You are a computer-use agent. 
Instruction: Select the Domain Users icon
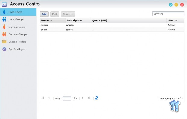(x=4, y=27)
